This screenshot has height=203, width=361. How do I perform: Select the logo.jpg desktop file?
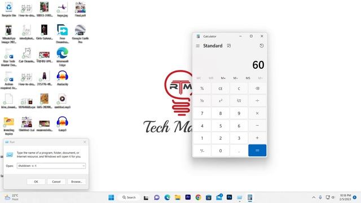click(x=63, y=10)
